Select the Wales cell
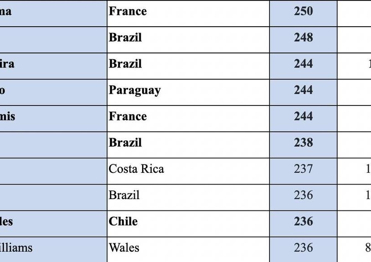This screenshot has width=371, height=262. [x=188, y=248]
